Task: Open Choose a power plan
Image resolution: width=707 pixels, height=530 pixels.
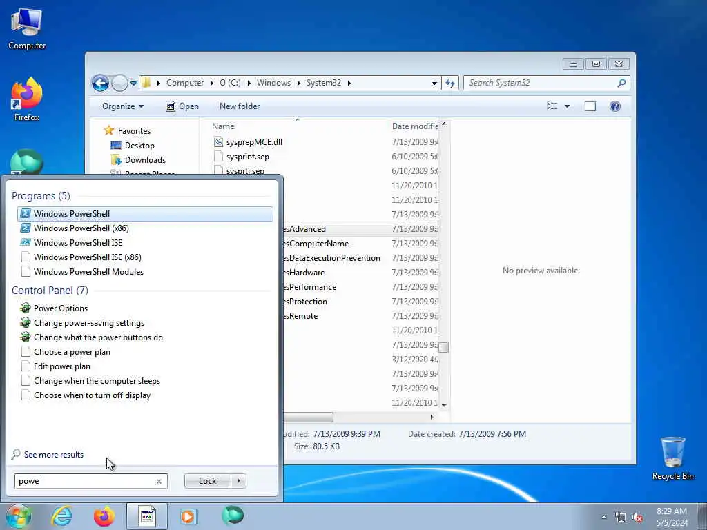Action: click(x=145, y=352)
